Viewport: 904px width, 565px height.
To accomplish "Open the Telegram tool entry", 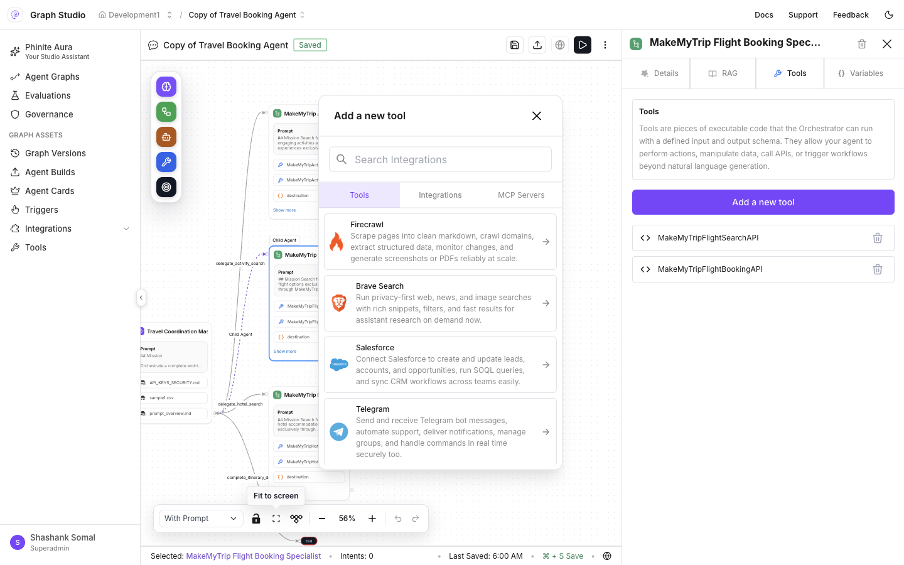I will click(x=440, y=432).
